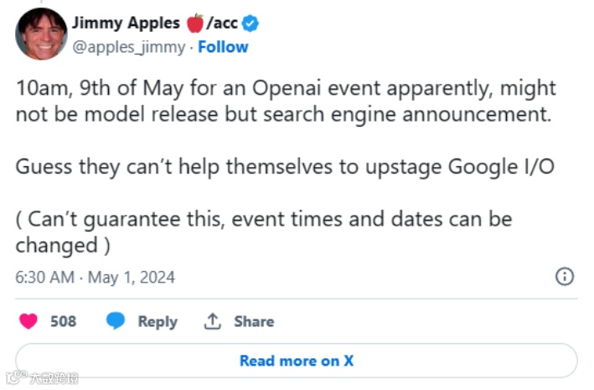Click the blue reply speech bubble icon
The width and height of the screenshot is (594, 390).
(116, 321)
